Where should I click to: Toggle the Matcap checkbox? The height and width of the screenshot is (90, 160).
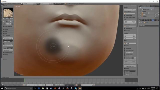[124, 75]
